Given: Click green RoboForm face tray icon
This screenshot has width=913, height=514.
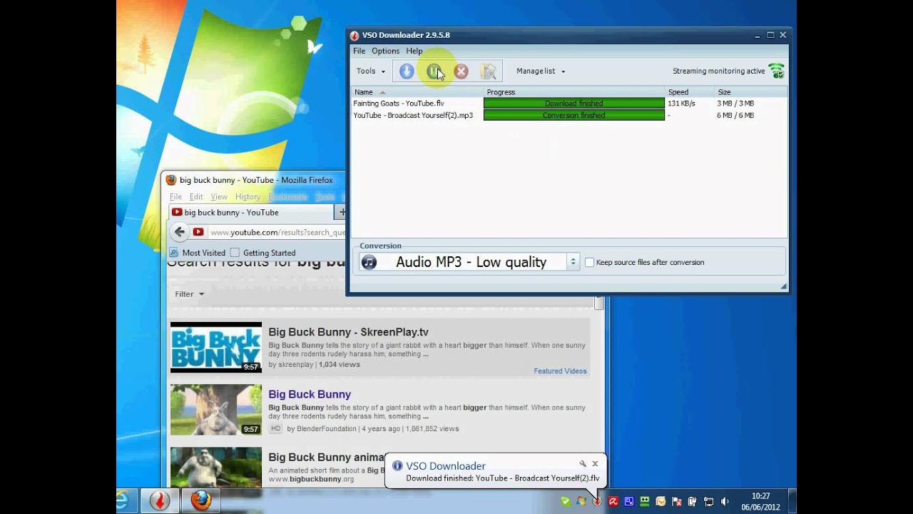Looking at the screenshot, I should click(x=645, y=502).
